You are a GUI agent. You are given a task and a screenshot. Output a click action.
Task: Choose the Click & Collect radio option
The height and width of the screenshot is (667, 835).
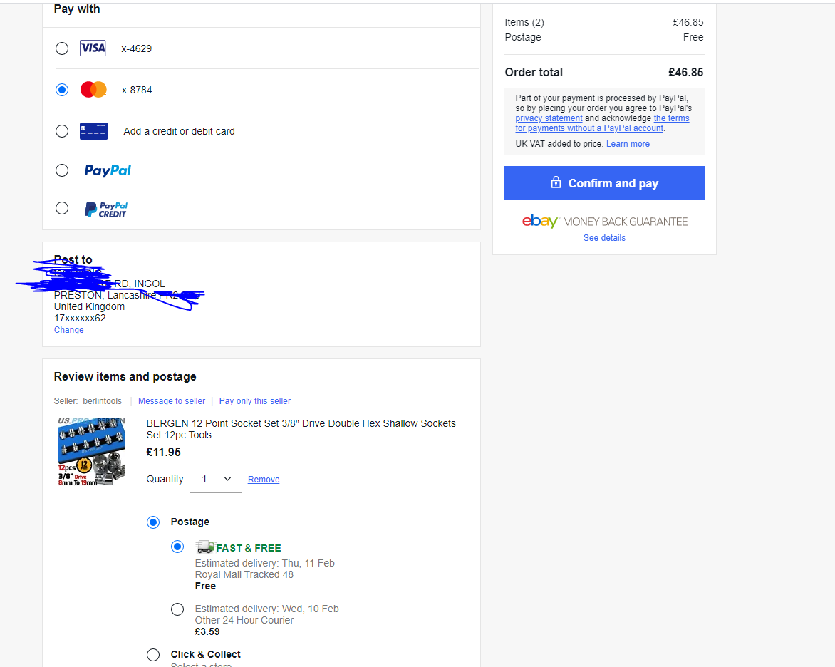[x=153, y=655]
